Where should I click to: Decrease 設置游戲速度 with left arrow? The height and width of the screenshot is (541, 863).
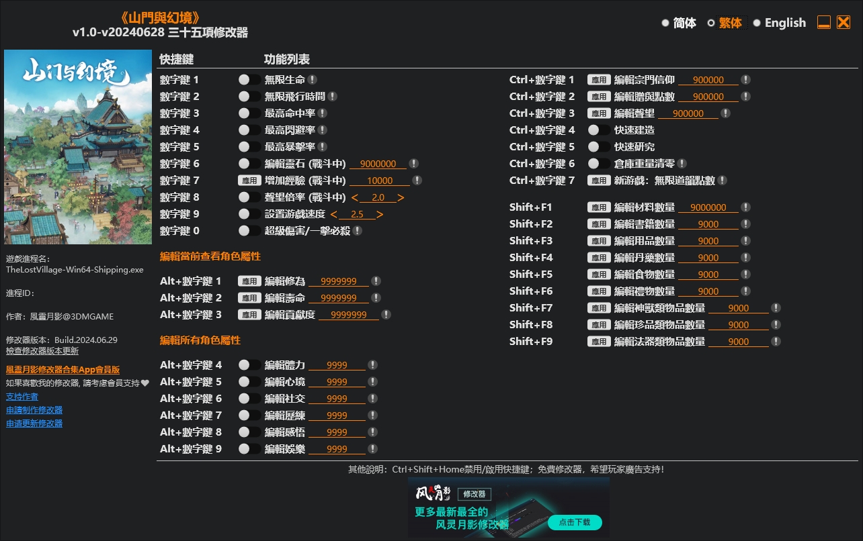pyautogui.click(x=333, y=215)
